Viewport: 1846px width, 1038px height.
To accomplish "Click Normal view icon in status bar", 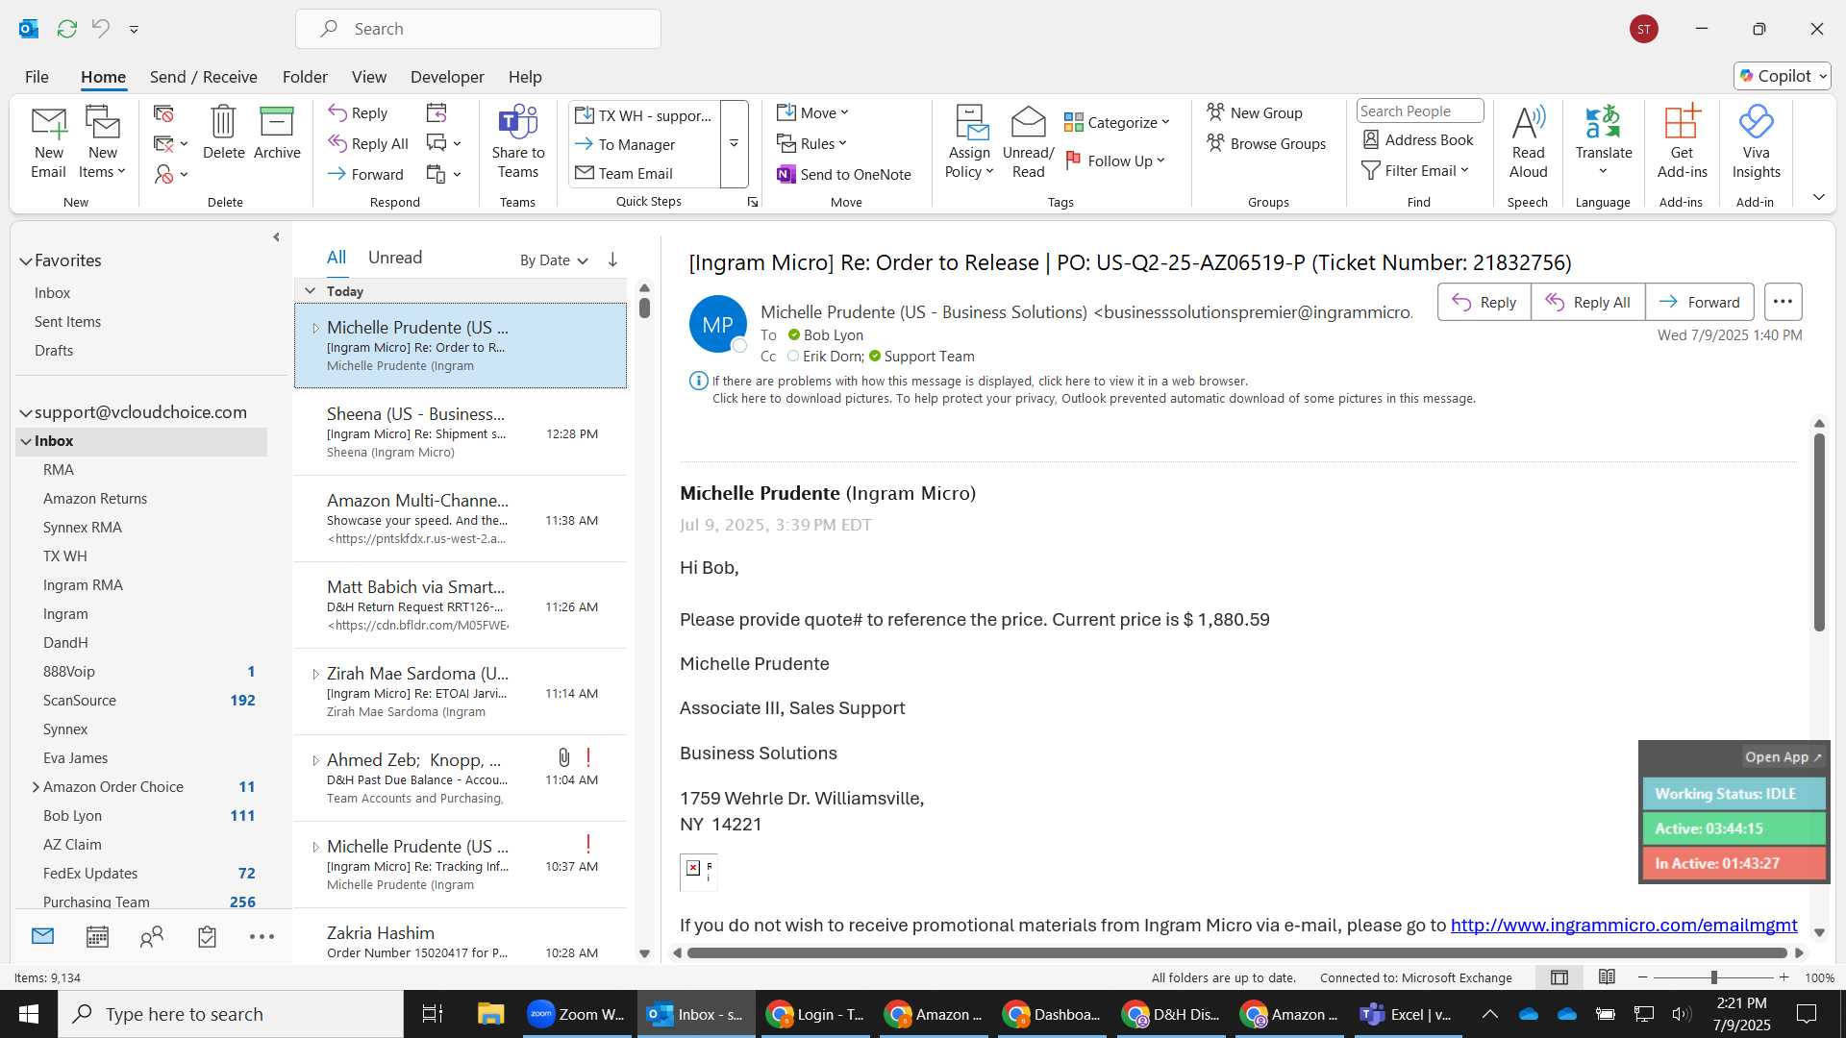I will 1559,977.
